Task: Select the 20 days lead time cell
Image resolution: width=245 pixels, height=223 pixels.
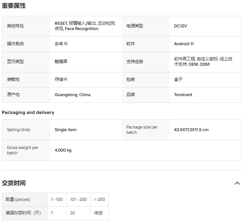Action: pos(79,213)
